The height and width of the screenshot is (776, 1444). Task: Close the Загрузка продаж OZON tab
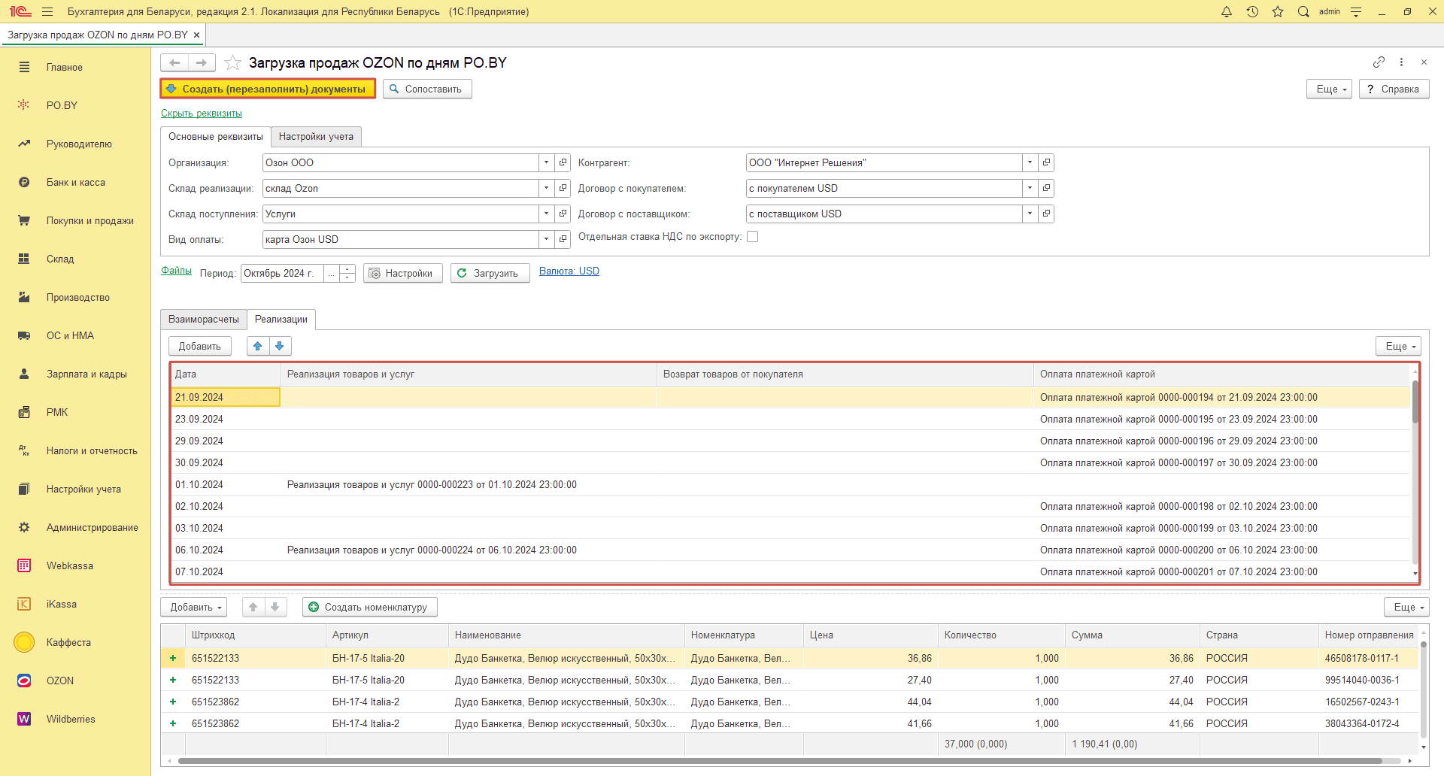pos(196,35)
